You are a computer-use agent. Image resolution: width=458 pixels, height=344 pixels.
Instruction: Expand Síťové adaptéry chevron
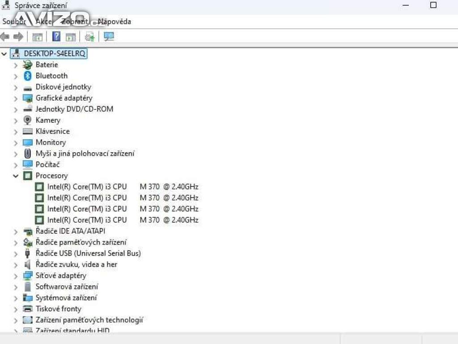[16, 276]
